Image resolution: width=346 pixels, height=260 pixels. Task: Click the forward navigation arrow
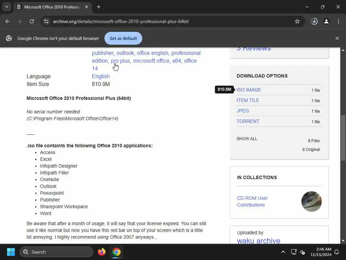pos(20,21)
